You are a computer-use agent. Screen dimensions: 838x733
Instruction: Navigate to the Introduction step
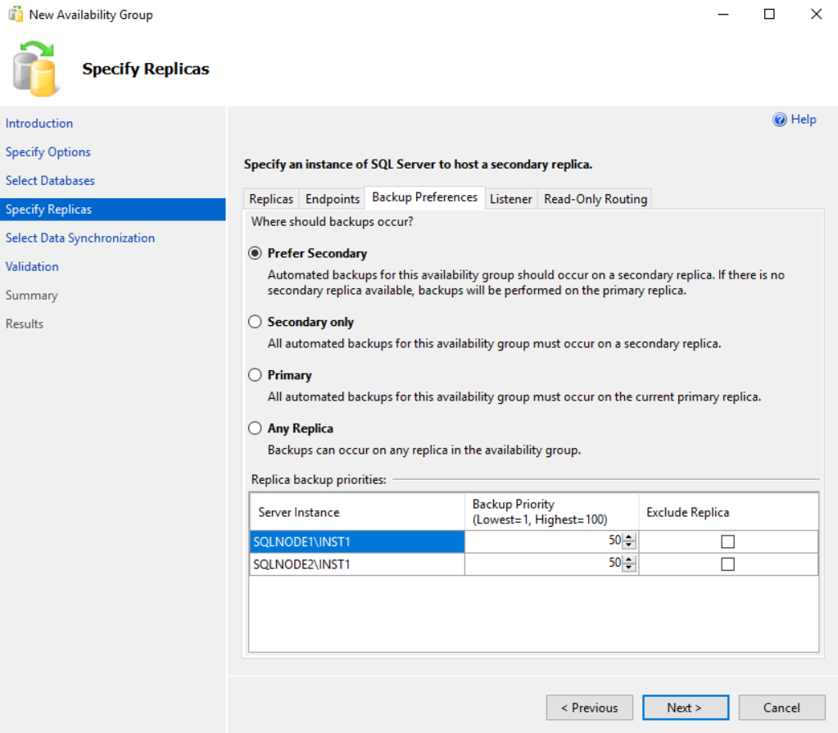(39, 123)
